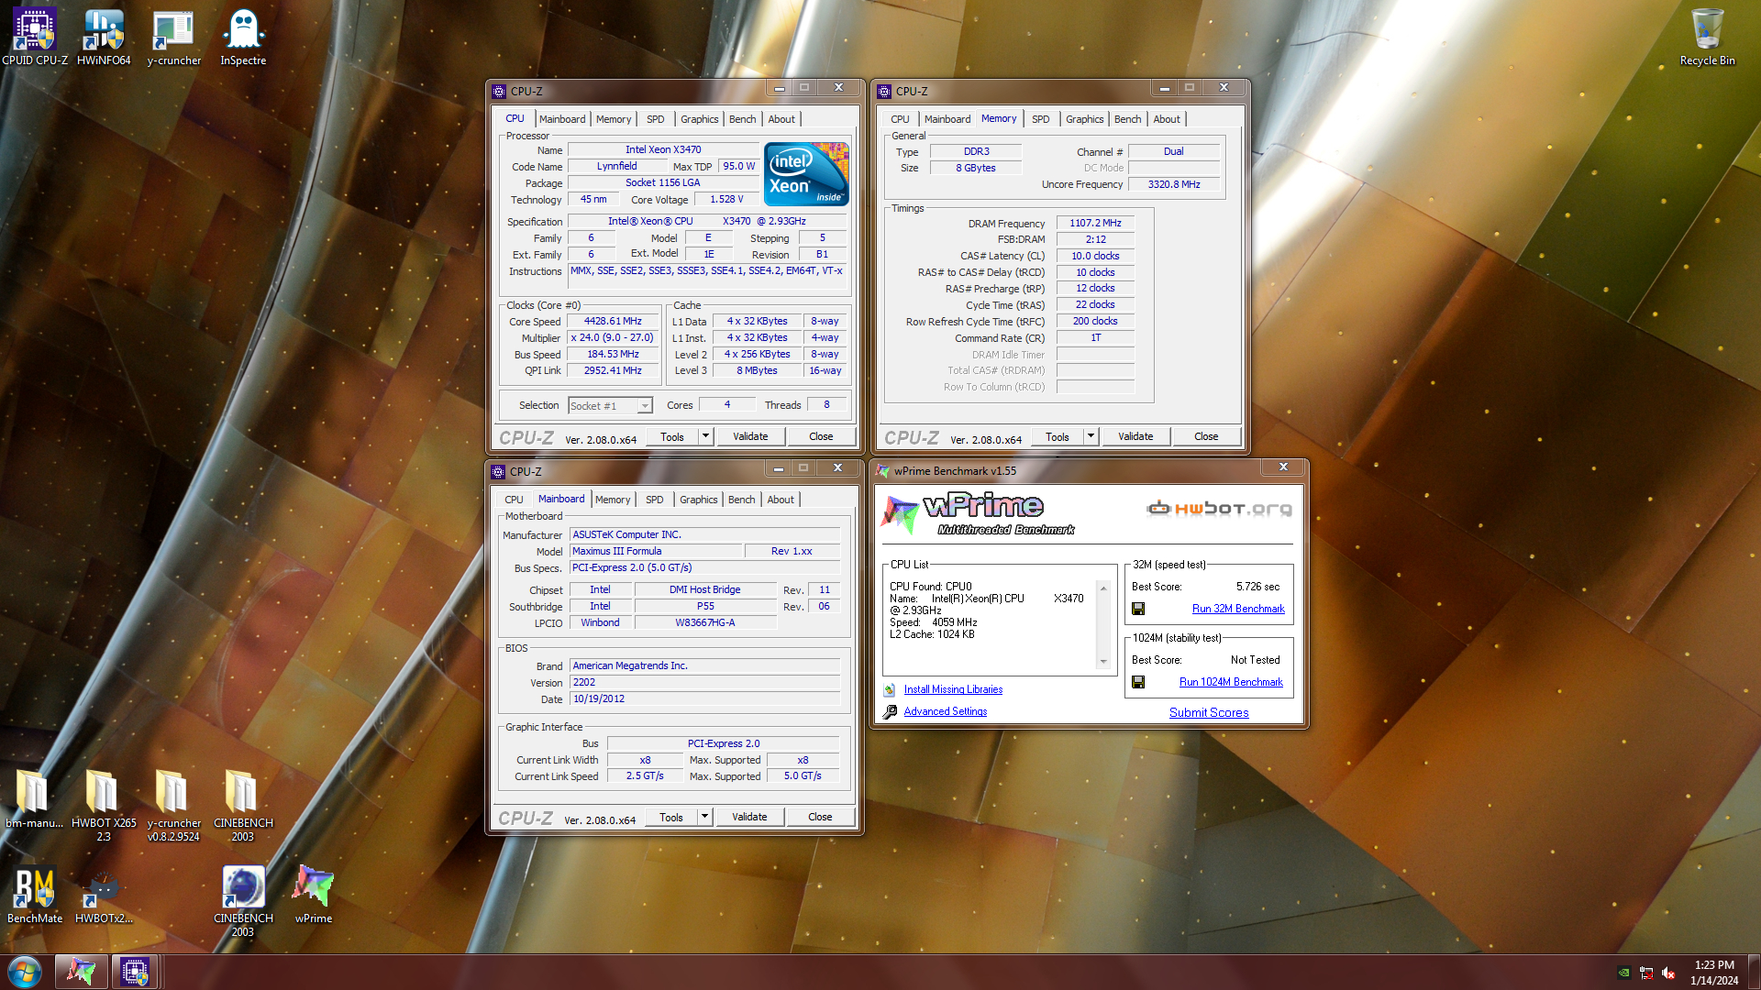1761x990 pixels.
Task: Open the bm-manu... folder on the desktop
Action: [34, 797]
